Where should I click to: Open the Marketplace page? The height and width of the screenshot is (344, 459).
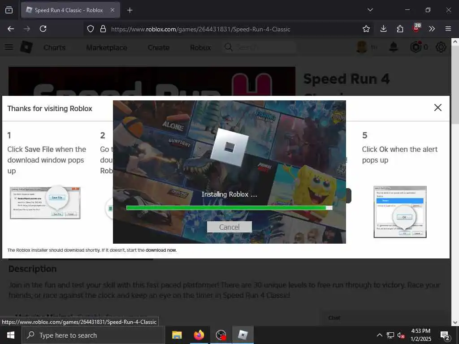[x=107, y=47]
